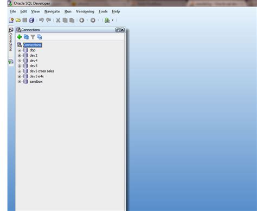
Task: Open the Run menu
Action: click(x=68, y=11)
